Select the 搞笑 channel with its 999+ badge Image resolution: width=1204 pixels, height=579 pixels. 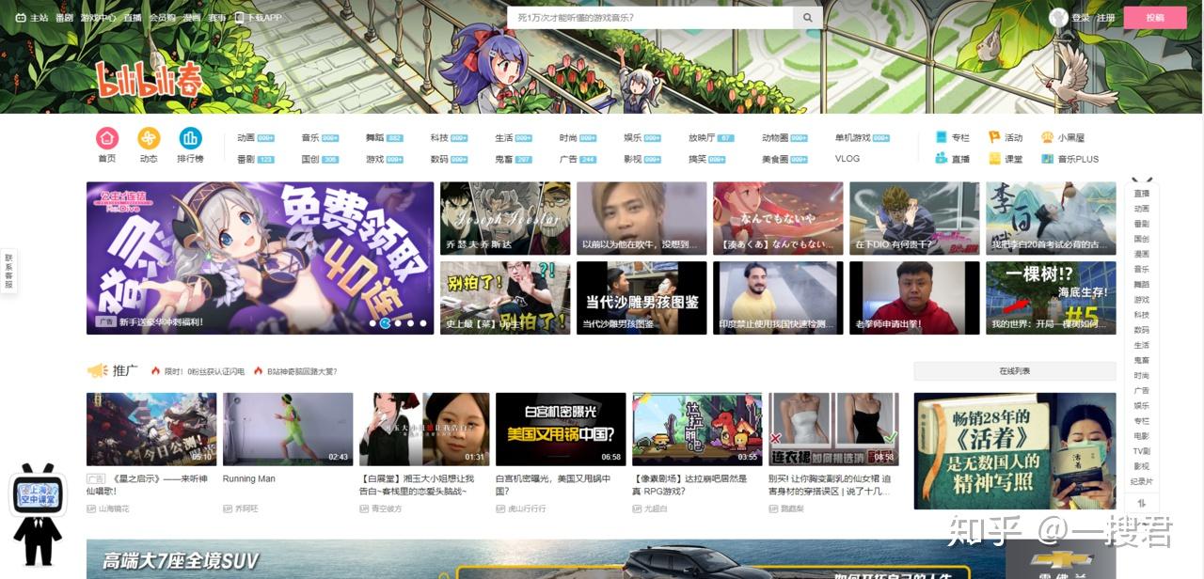tap(706, 159)
